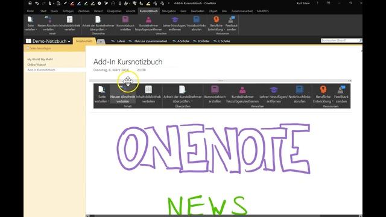
Task: Open the Platz zur Zusammenarbeit section group
Action: pyautogui.click(x=148, y=41)
